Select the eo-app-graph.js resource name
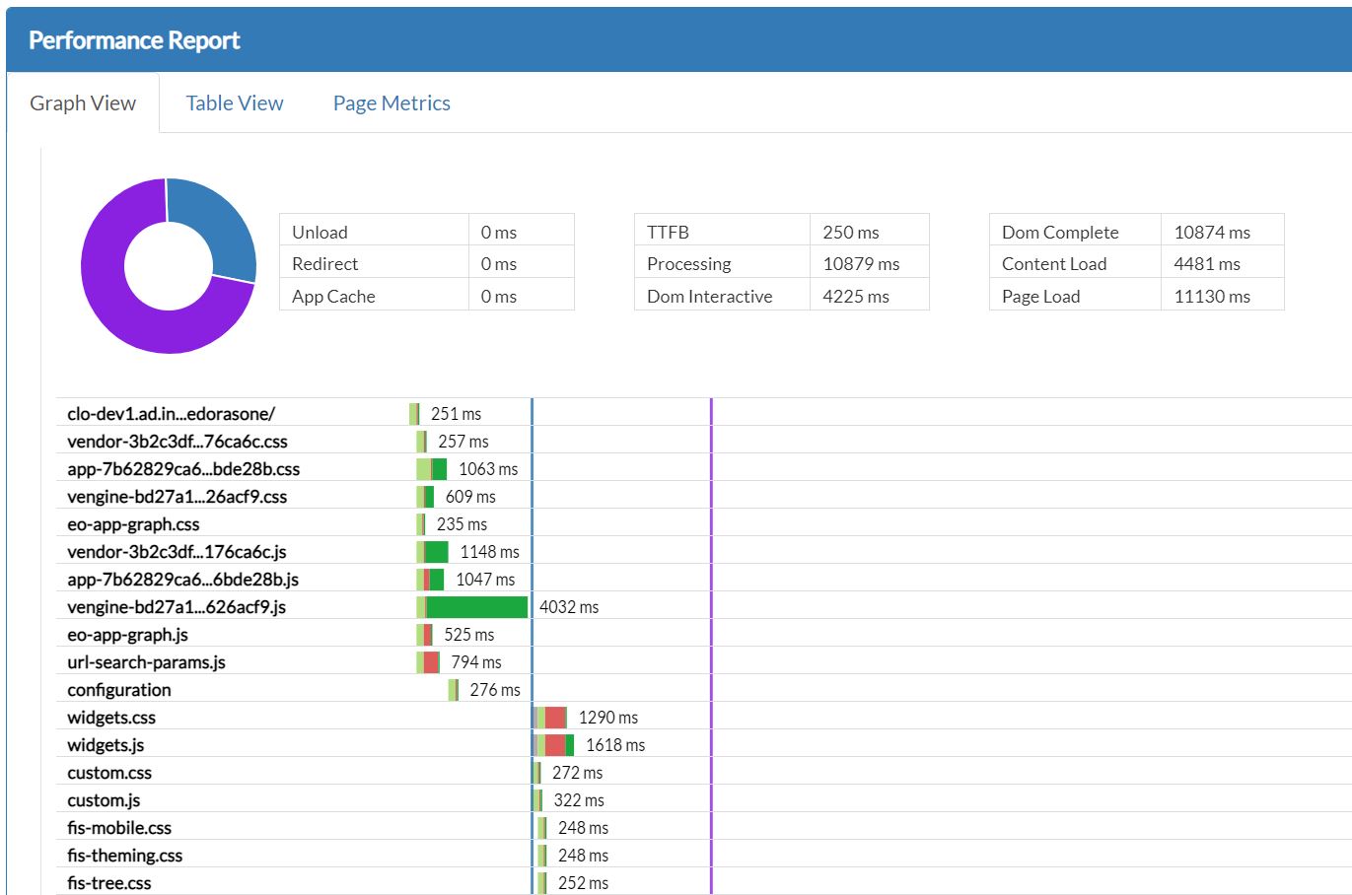Image resolution: width=1352 pixels, height=895 pixels. (x=128, y=635)
